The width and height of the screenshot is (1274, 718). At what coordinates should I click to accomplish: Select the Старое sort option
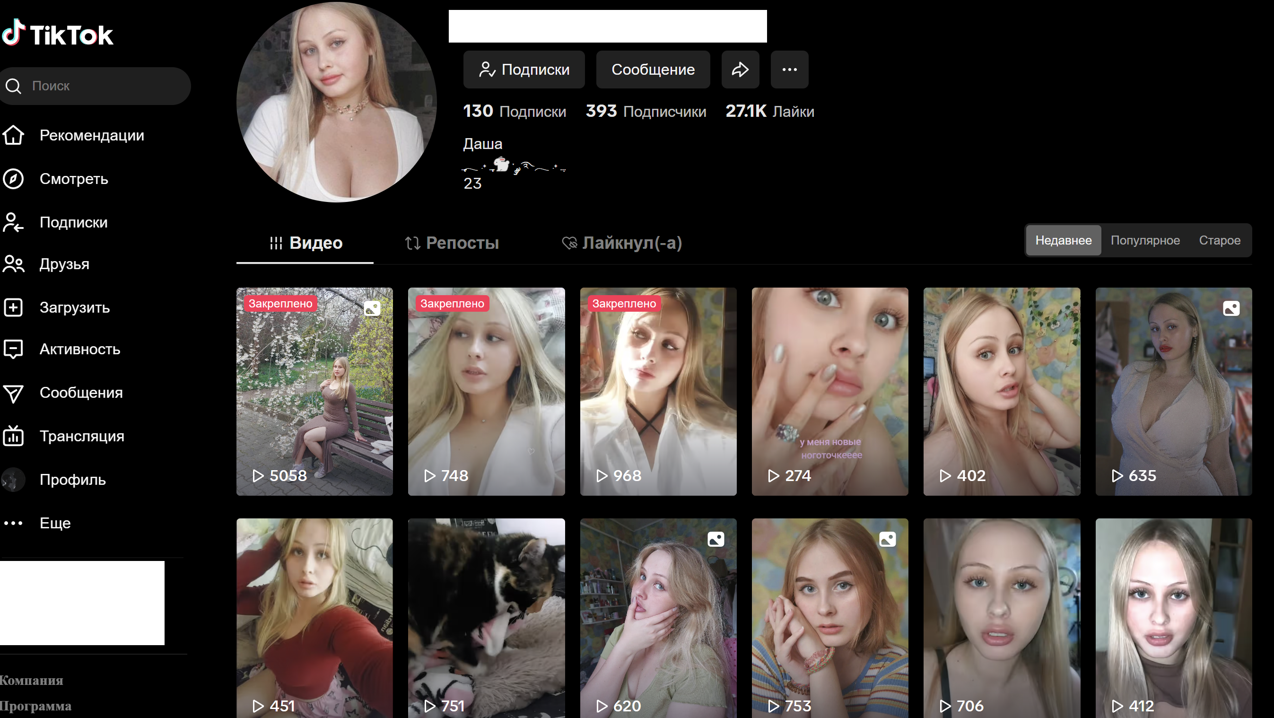[1220, 240]
